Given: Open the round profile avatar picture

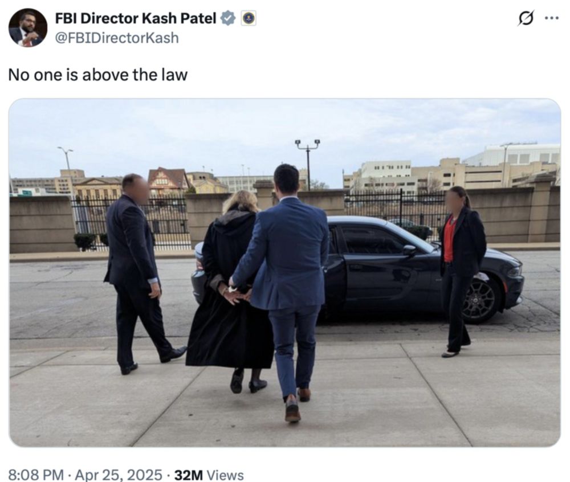Looking at the screenshot, I should [x=28, y=27].
